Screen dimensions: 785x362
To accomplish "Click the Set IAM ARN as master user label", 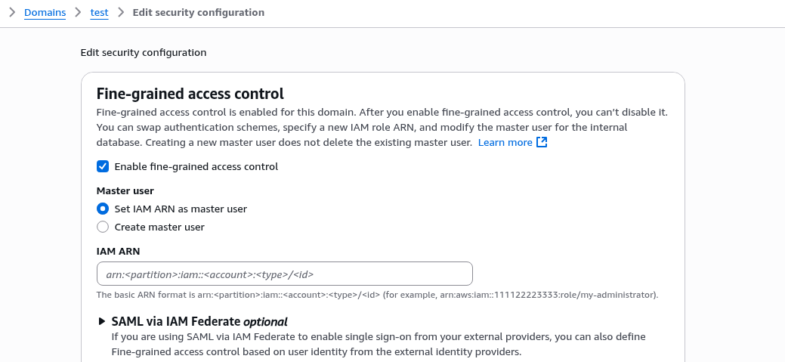I will pos(181,209).
